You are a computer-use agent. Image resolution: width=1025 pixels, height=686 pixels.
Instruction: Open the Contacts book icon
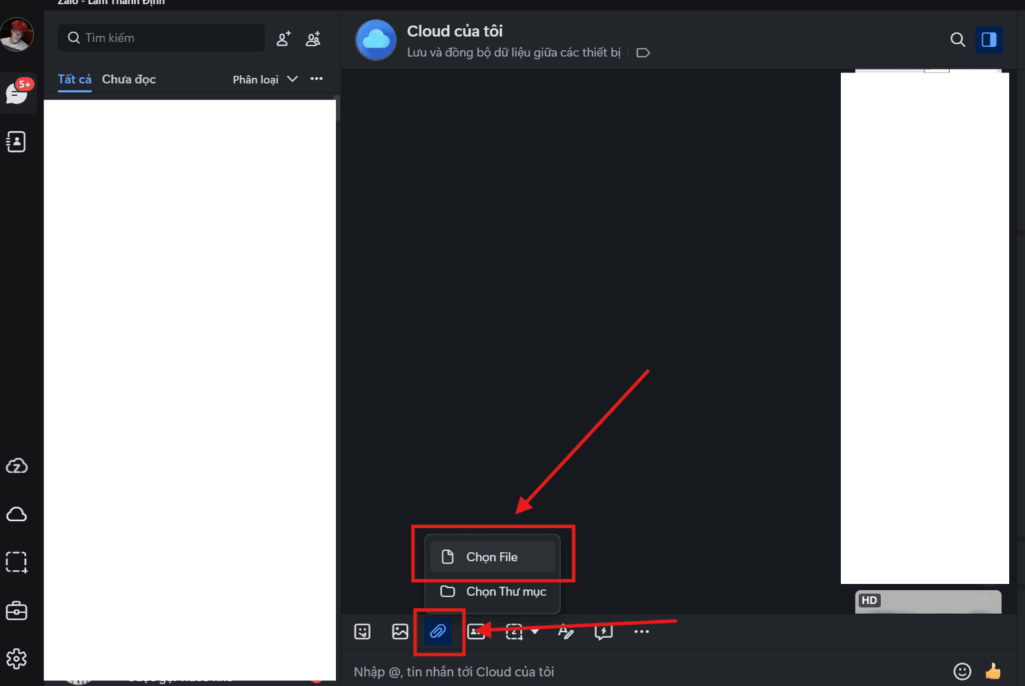[16, 141]
